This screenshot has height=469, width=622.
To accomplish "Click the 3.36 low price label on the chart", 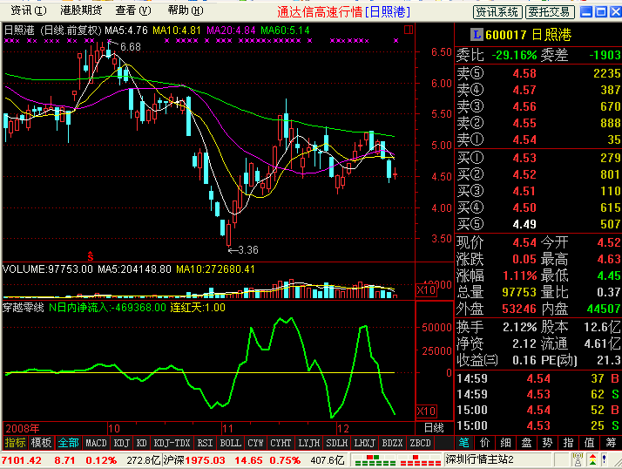I will pos(248,250).
